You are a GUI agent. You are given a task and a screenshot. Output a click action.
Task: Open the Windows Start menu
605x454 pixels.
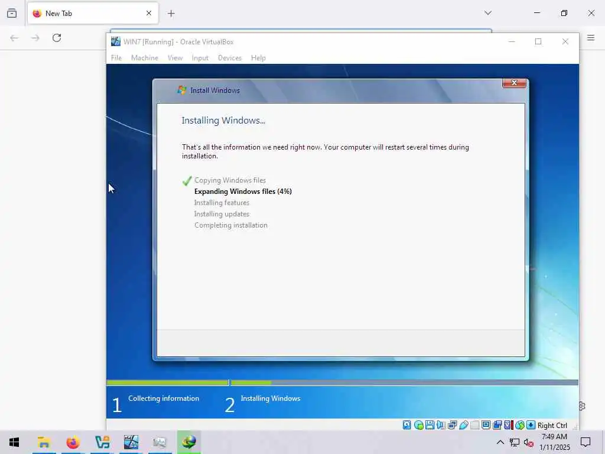pos(14,442)
